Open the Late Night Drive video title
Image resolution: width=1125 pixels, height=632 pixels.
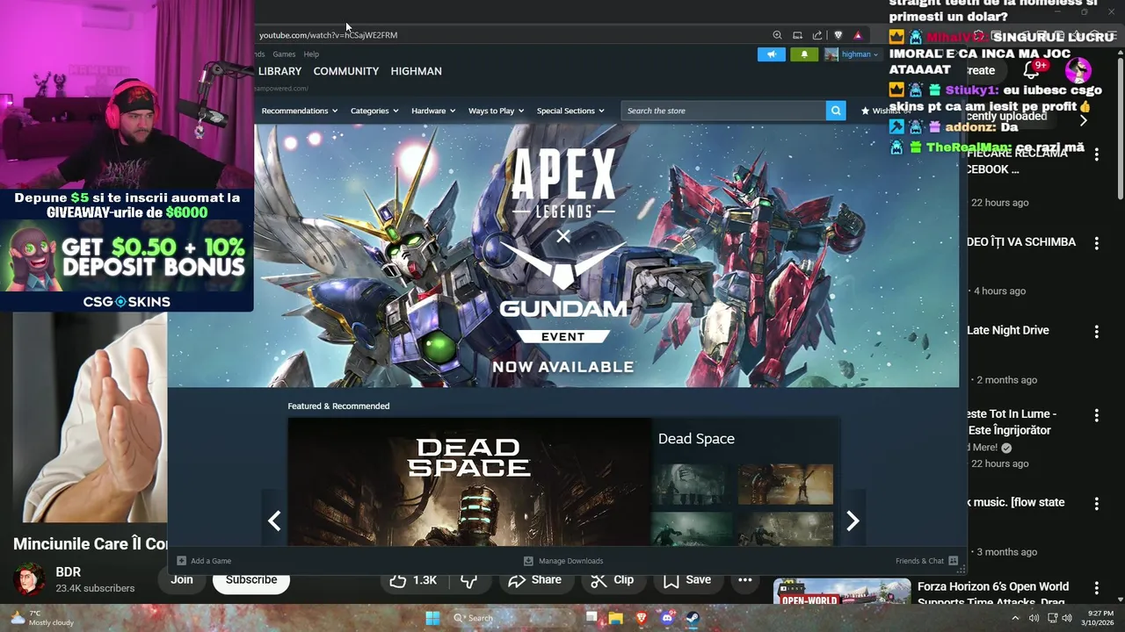point(1008,331)
